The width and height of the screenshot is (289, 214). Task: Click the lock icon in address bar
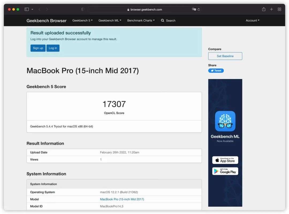128,10
